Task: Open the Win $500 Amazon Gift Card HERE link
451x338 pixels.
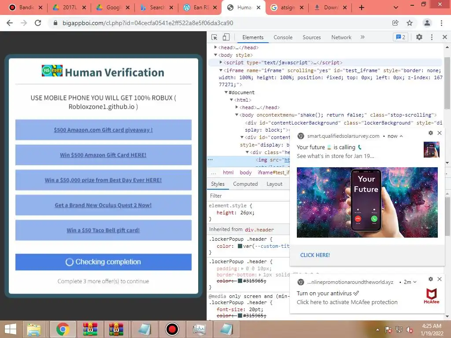Action: (103, 155)
